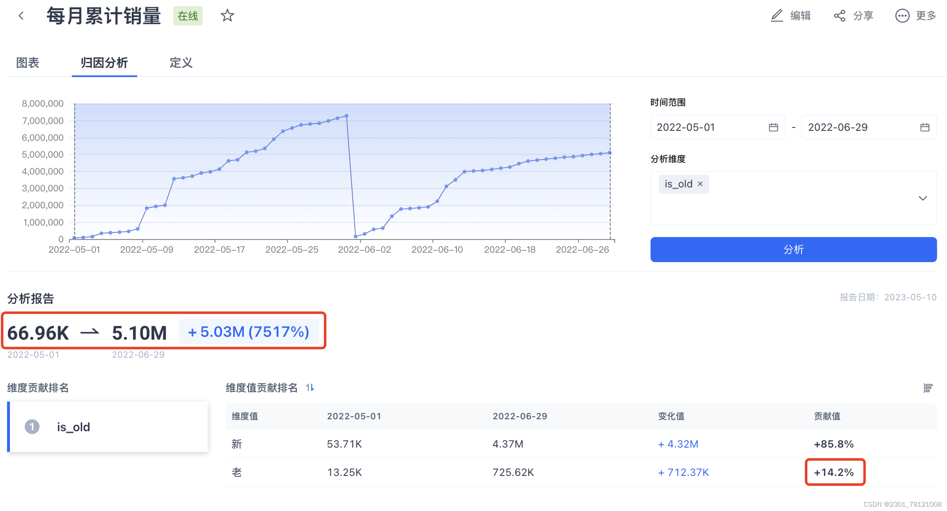This screenshot has height=511, width=947.
Task: Click the 维度贡献排名 heading
Action: [38, 387]
